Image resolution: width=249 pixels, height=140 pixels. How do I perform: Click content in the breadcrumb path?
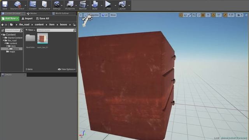tap(39, 24)
